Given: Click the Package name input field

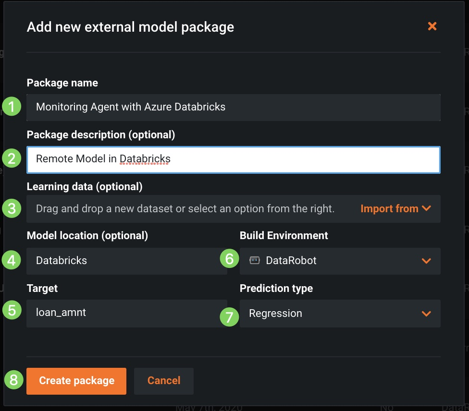Looking at the screenshot, I should [x=234, y=107].
